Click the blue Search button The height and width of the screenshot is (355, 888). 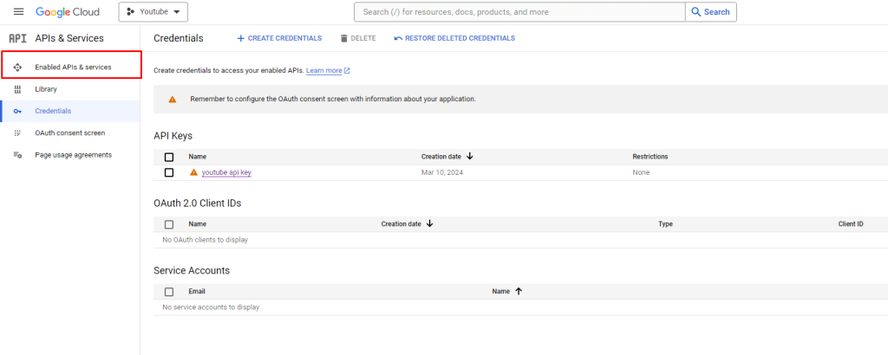[711, 12]
